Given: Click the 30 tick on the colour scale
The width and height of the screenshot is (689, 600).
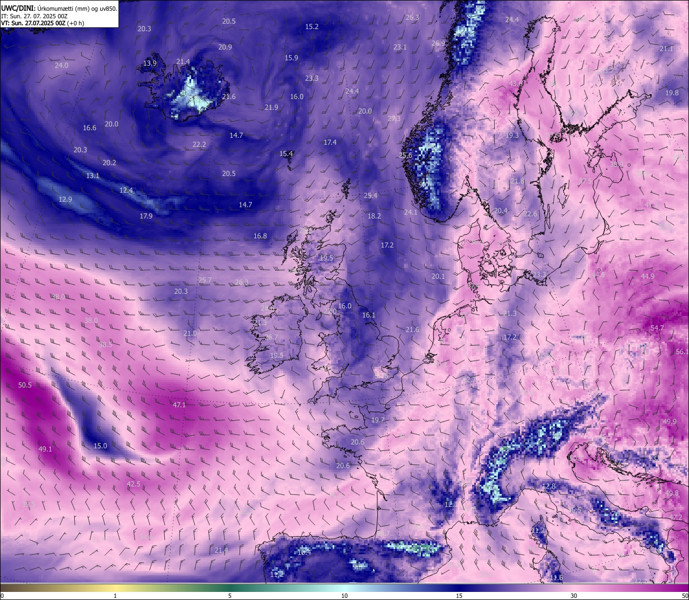Looking at the screenshot, I should (574, 595).
